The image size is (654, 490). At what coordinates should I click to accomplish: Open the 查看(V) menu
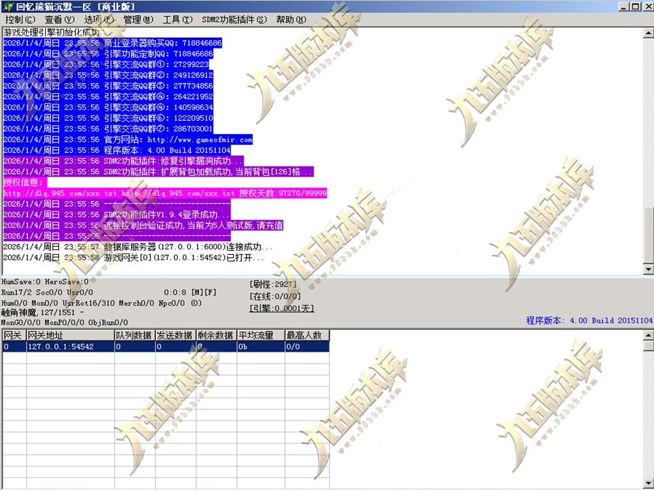59,20
